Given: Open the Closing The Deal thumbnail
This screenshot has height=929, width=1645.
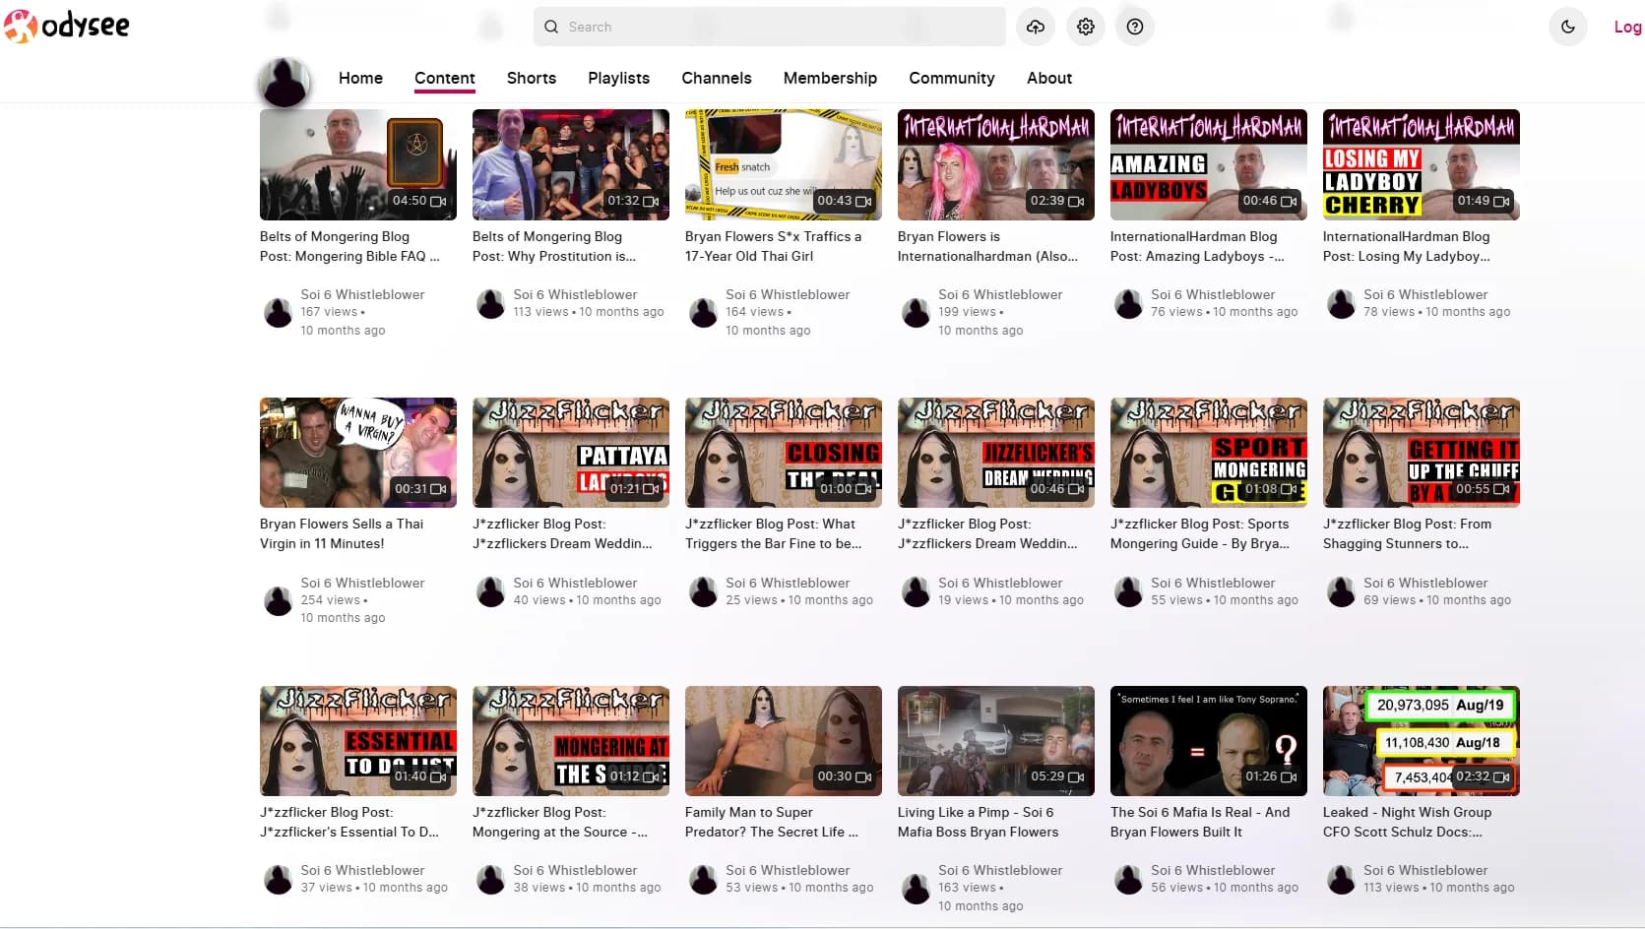Looking at the screenshot, I should [x=784, y=453].
